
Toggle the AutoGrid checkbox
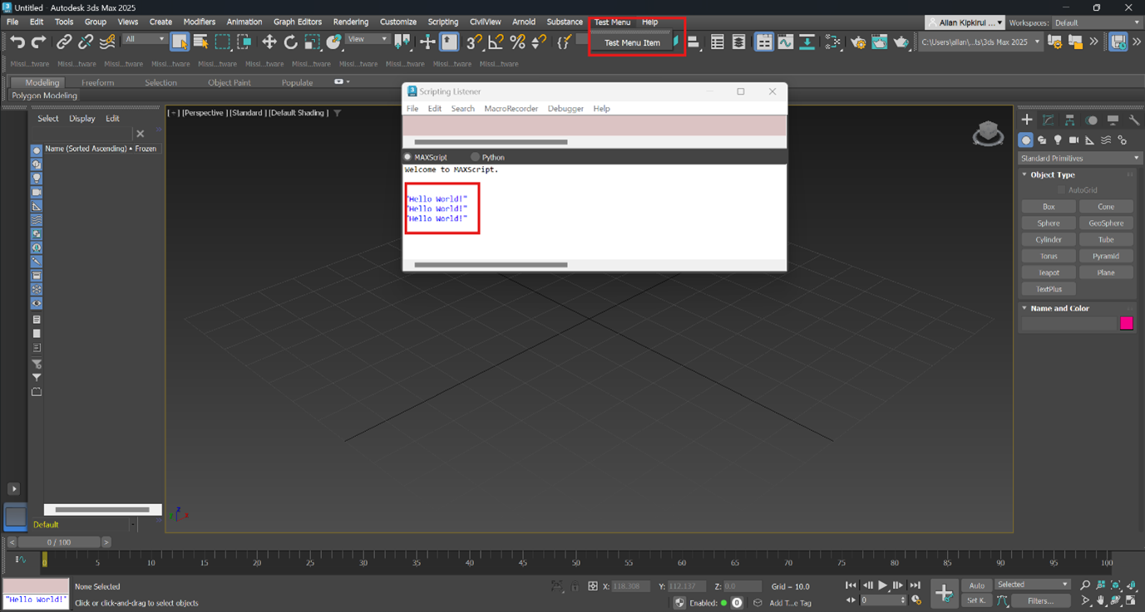pos(1061,190)
